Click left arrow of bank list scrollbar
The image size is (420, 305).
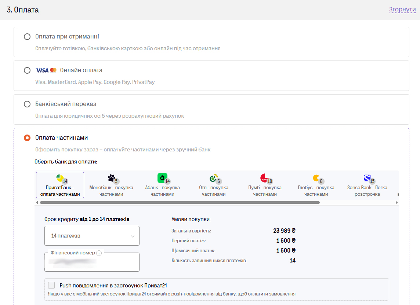pyautogui.click(x=37, y=202)
